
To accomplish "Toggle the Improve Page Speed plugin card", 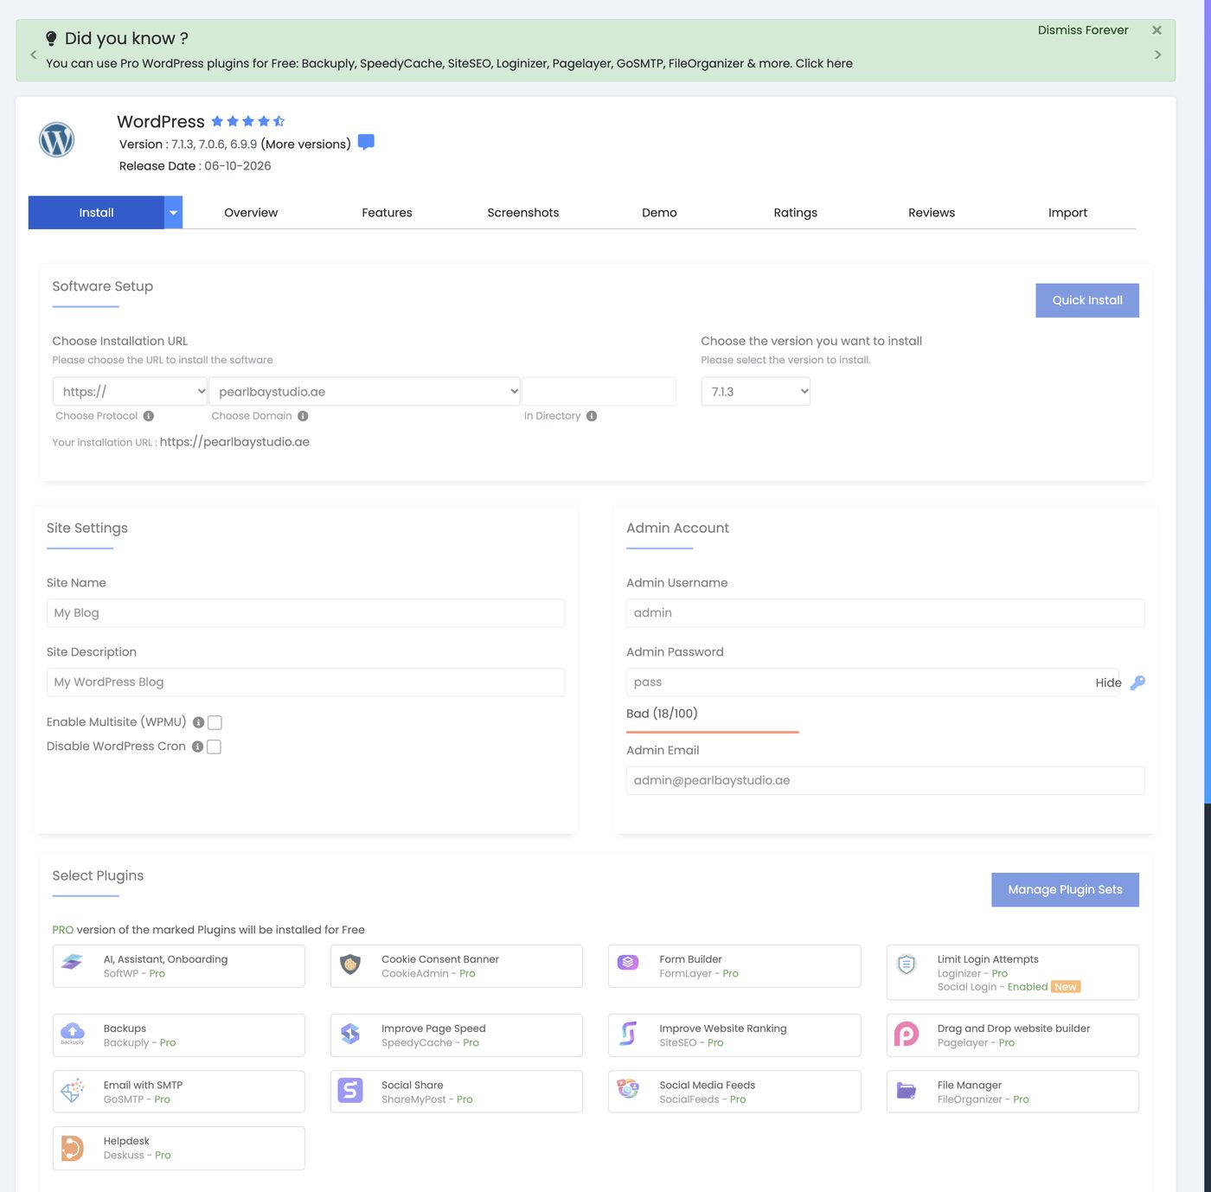I will [x=456, y=1035].
